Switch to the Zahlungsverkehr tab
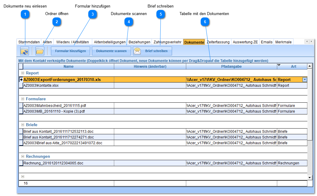This screenshot has width=317, height=196. pos(167,42)
